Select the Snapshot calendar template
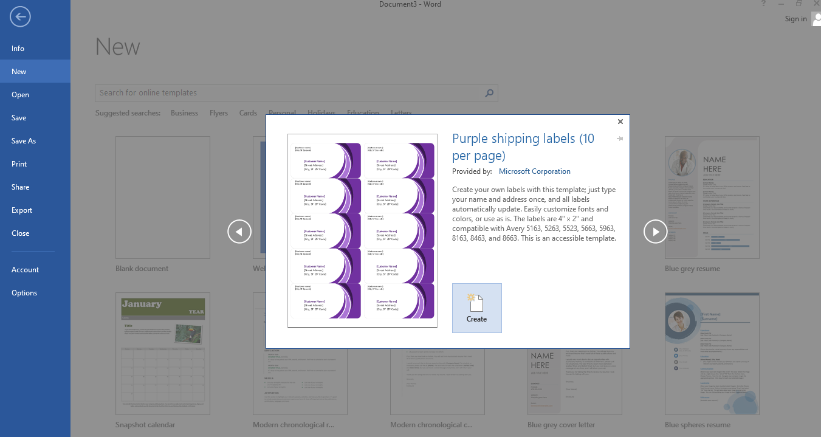This screenshot has height=437, width=821. pyautogui.click(x=163, y=354)
